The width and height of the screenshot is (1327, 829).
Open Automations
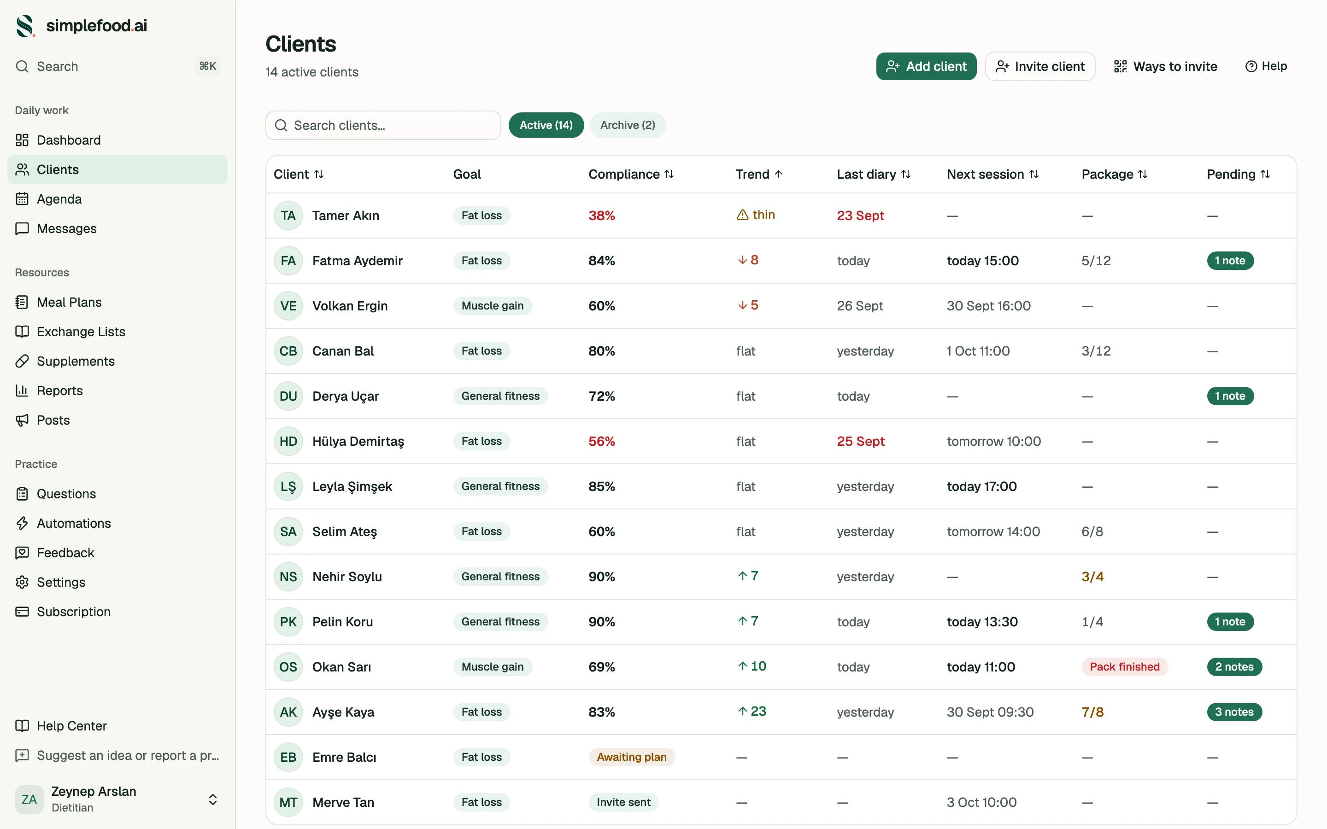(x=117, y=524)
